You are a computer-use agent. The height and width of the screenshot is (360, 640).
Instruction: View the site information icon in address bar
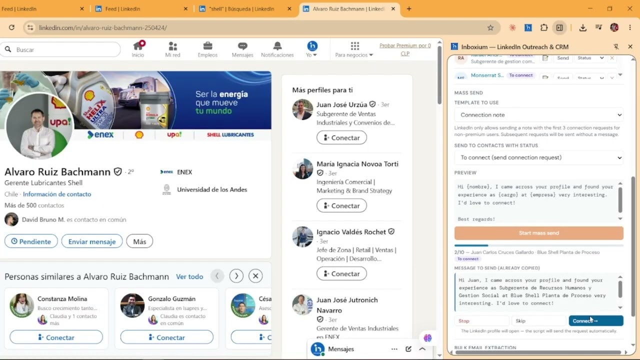(x=29, y=27)
